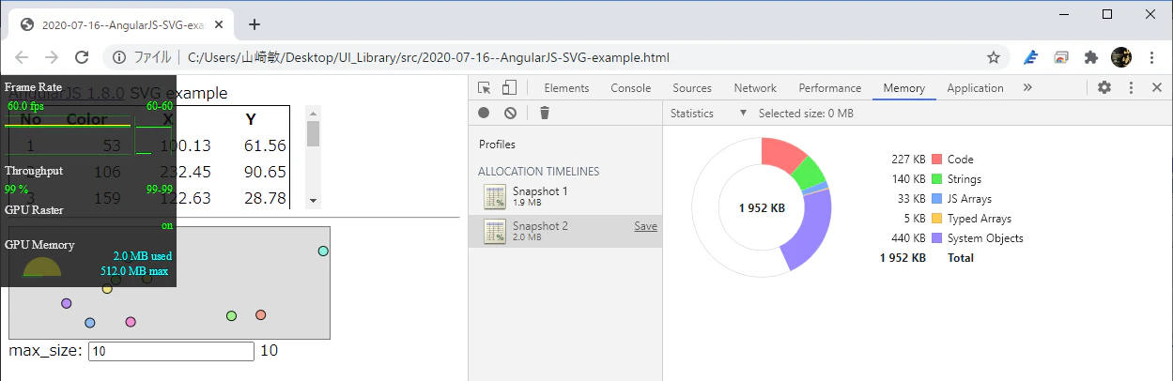Image resolution: width=1173 pixels, height=381 pixels.
Task: Click the green Strings legend swatch
Action: (x=936, y=179)
